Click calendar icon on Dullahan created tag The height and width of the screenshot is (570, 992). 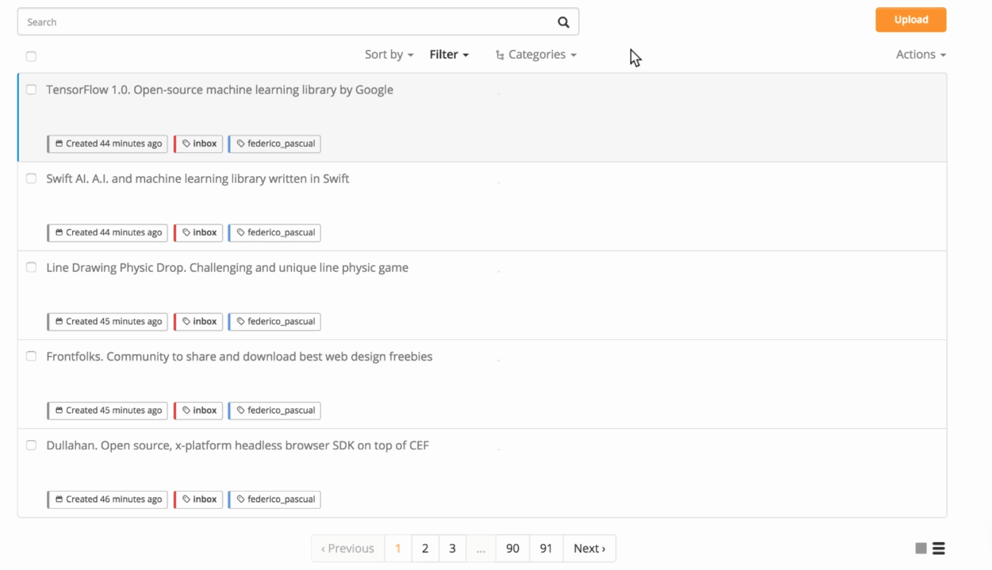click(x=59, y=499)
